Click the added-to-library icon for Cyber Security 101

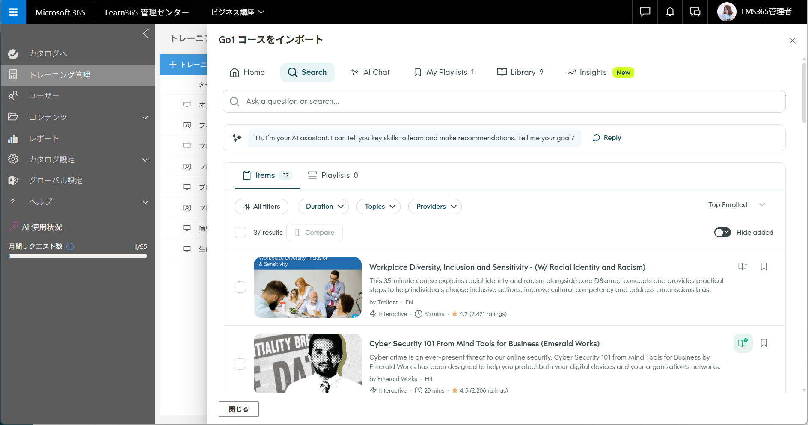click(x=743, y=343)
